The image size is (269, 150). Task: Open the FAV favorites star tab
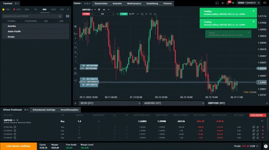6,10
